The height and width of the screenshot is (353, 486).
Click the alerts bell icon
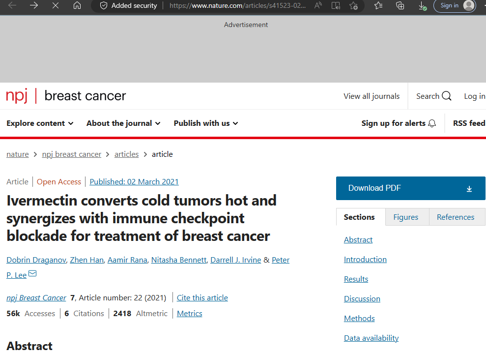pos(432,123)
